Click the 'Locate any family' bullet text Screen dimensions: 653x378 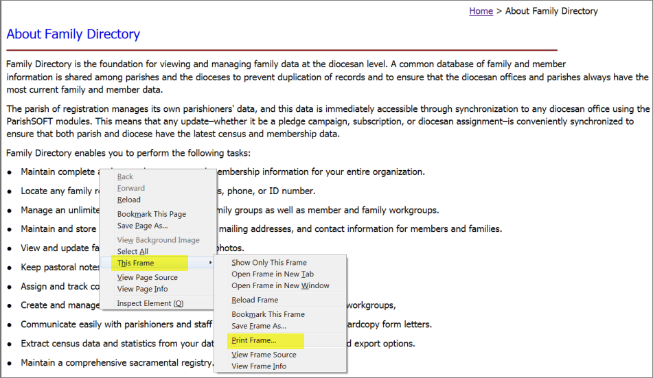click(60, 191)
